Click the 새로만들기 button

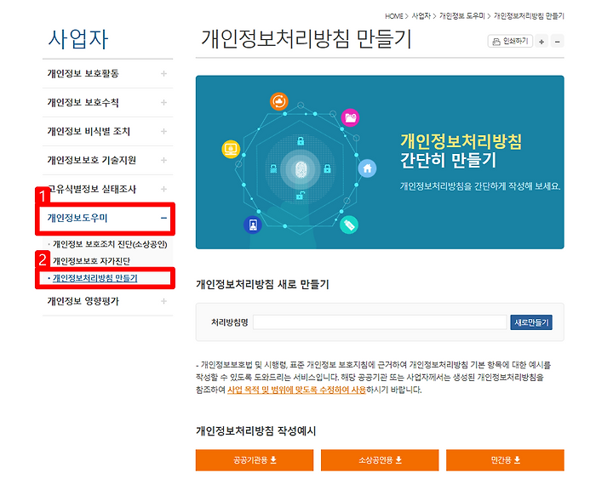point(531,322)
